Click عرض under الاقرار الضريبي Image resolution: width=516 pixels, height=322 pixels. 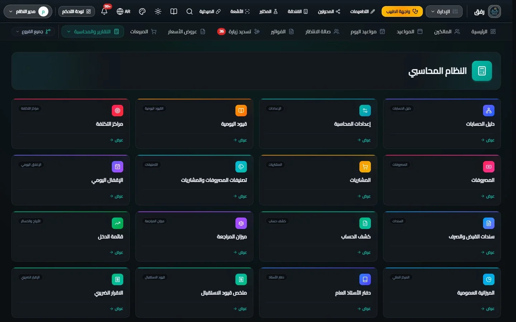point(116,308)
